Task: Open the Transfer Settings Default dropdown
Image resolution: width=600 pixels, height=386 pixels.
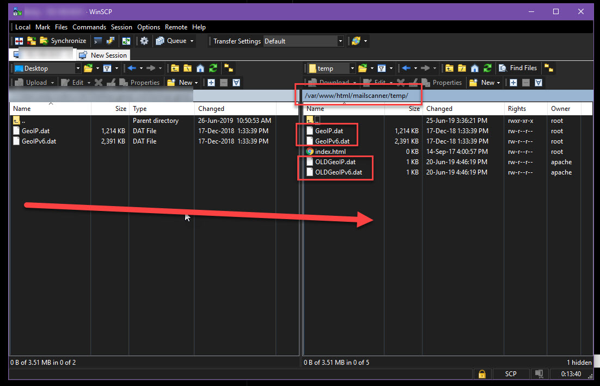Action: pos(340,41)
